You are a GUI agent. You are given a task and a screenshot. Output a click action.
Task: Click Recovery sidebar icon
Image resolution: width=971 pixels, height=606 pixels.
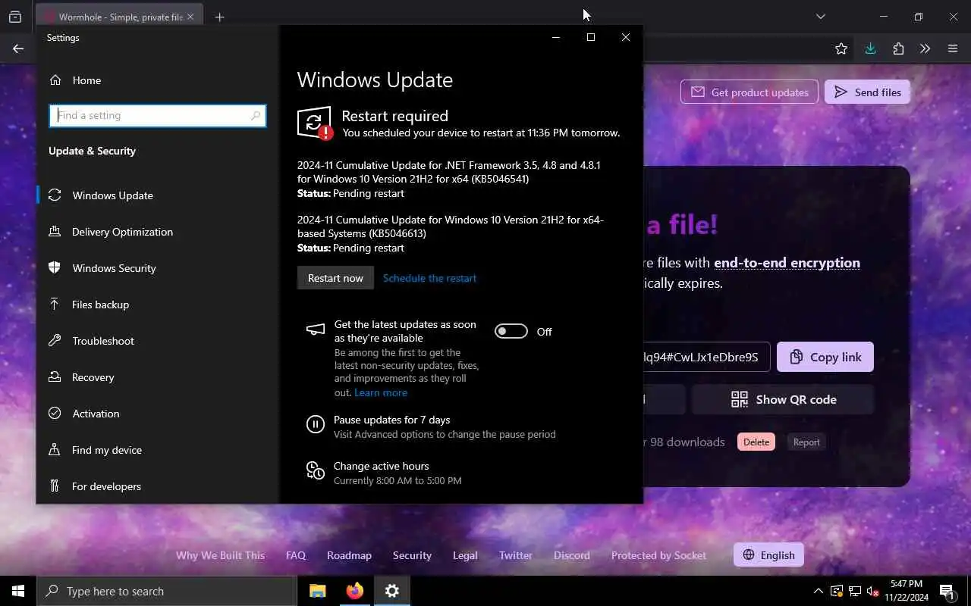coord(55,377)
